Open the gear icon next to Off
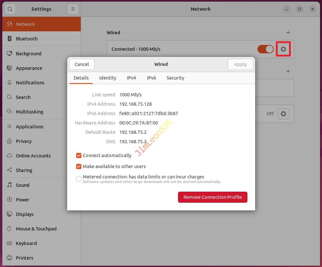The height and width of the screenshot is (267, 322). [283, 114]
